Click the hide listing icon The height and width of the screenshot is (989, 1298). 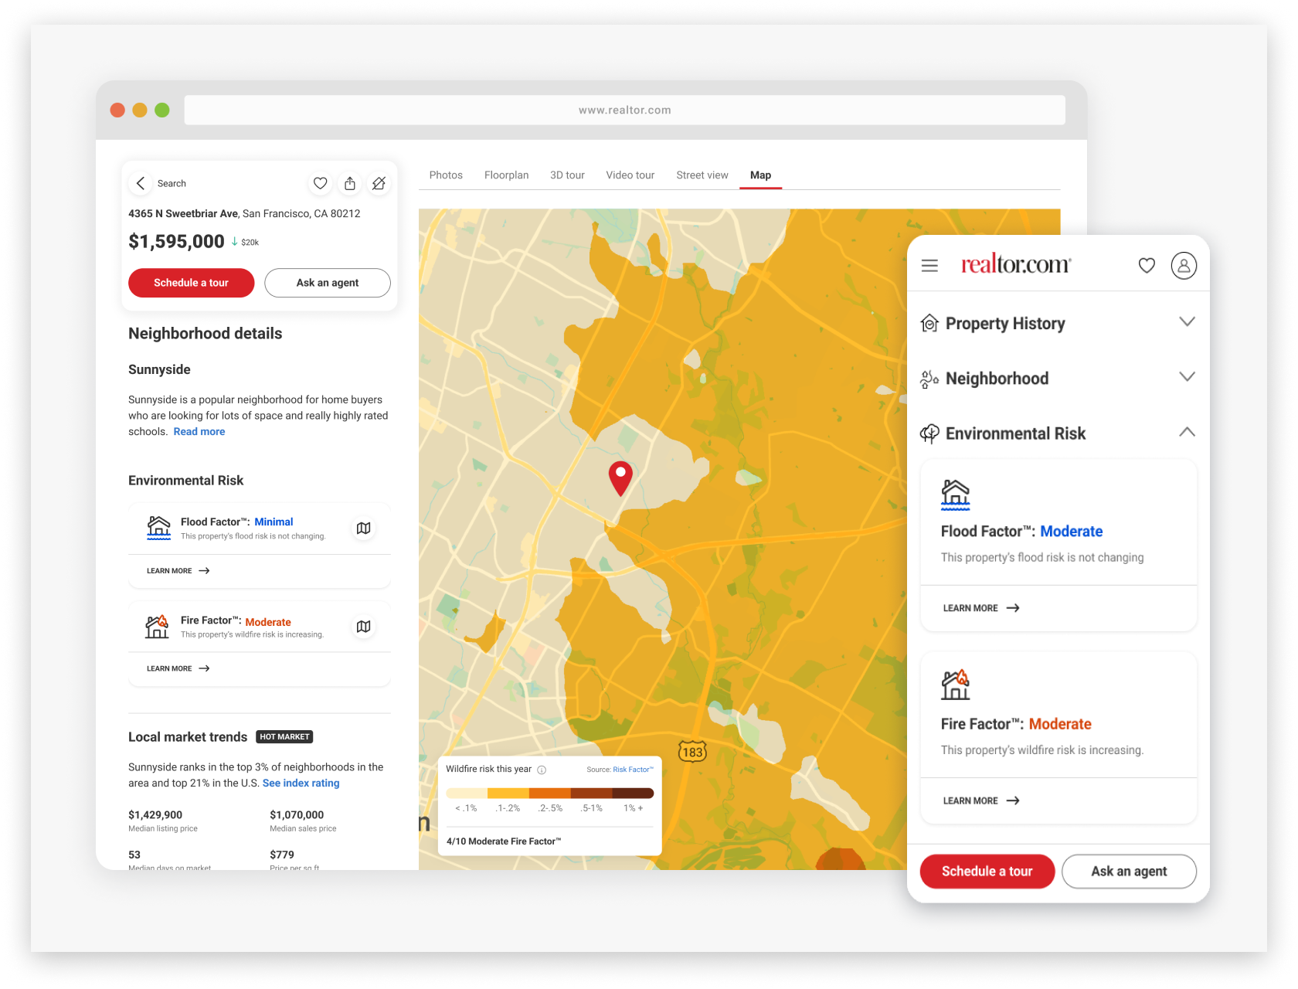coord(379,183)
